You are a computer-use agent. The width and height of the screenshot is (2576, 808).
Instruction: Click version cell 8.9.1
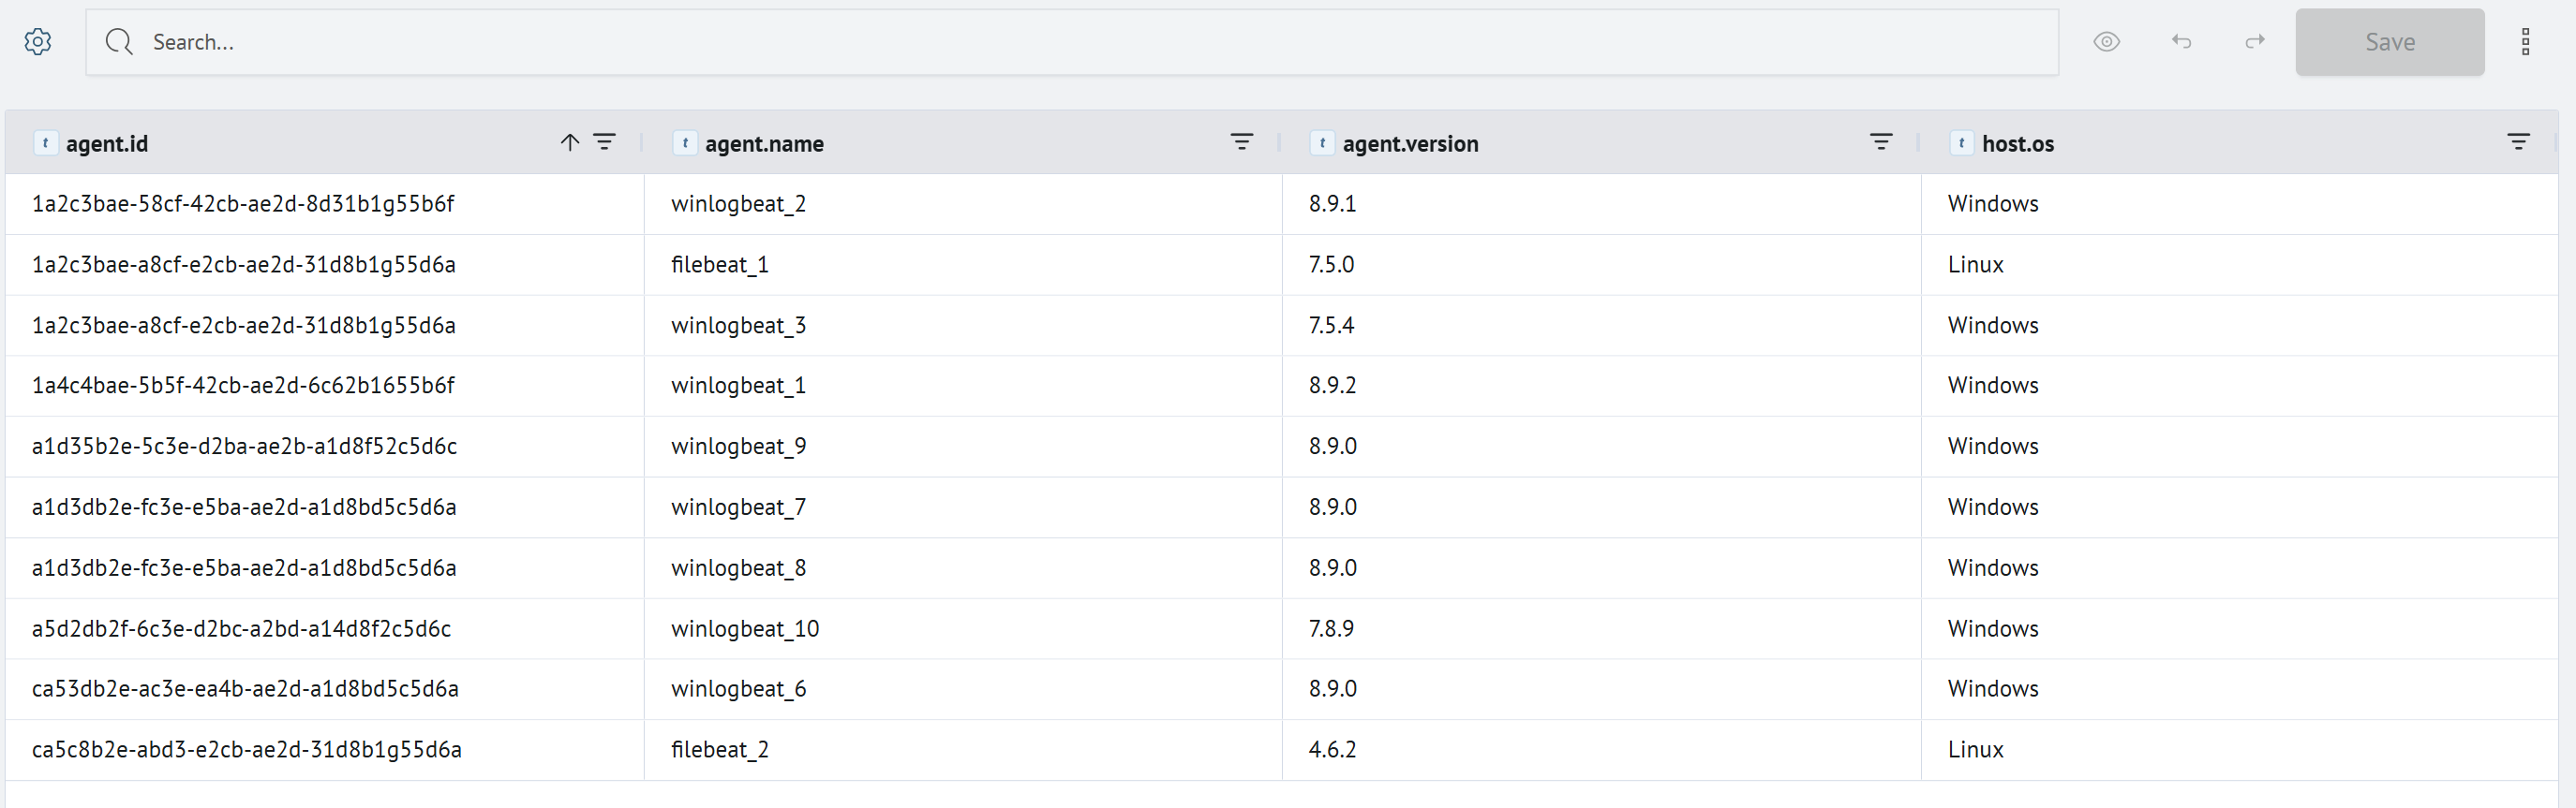[x=1601, y=204]
